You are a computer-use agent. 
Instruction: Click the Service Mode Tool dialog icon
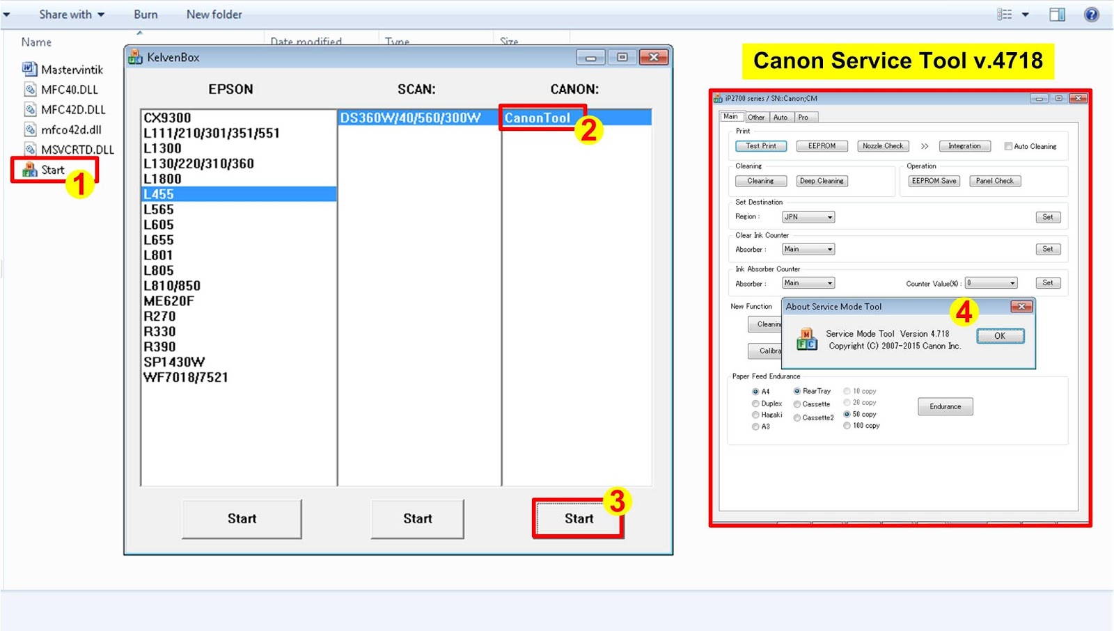pyautogui.click(x=806, y=340)
